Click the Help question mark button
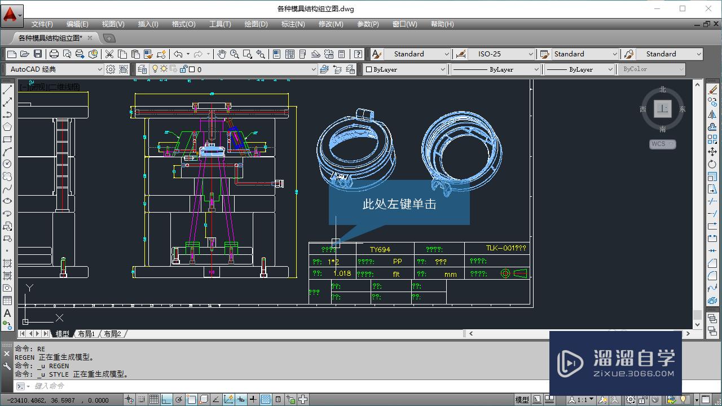This screenshot has height=406, width=722. pyautogui.click(x=358, y=54)
